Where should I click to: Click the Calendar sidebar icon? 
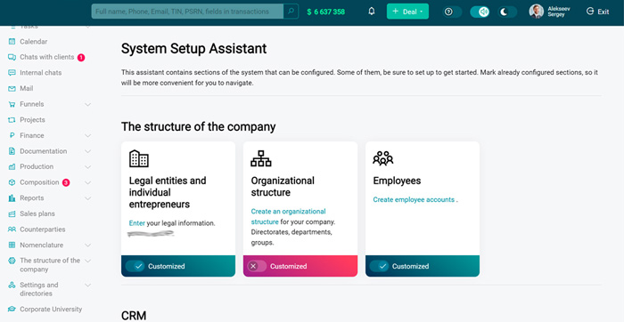pos(12,42)
